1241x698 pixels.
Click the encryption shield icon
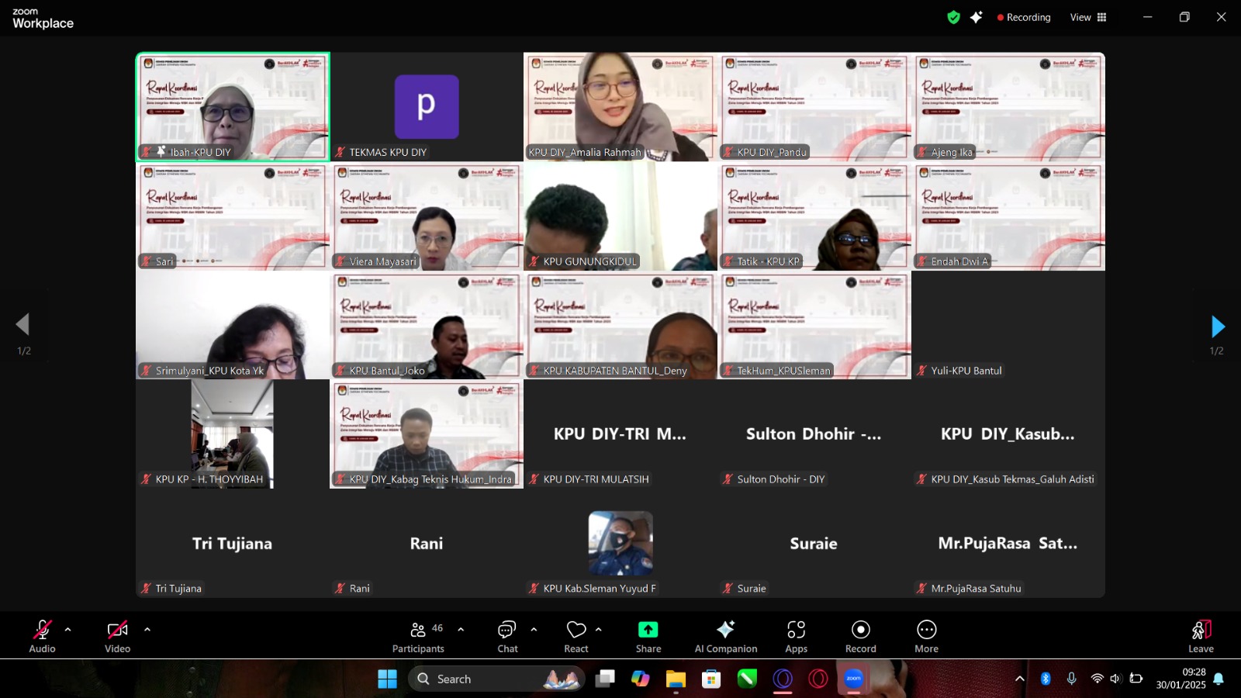tap(953, 17)
